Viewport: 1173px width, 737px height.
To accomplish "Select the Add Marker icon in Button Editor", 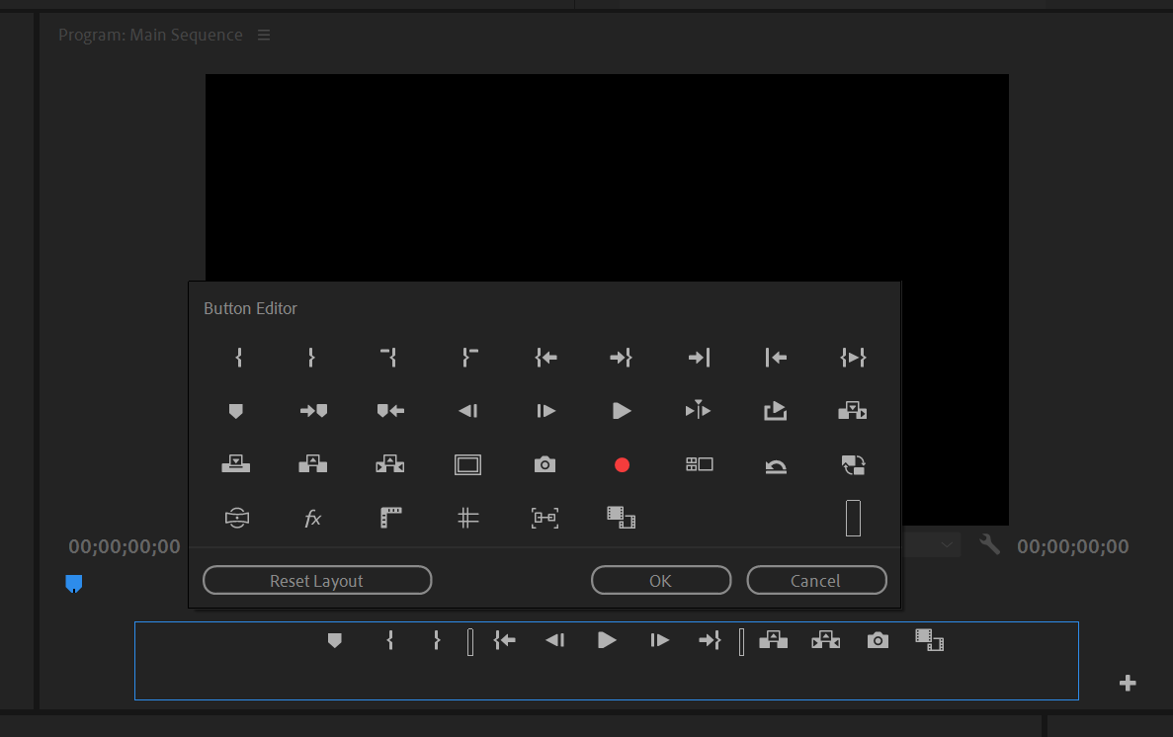I will [x=235, y=411].
